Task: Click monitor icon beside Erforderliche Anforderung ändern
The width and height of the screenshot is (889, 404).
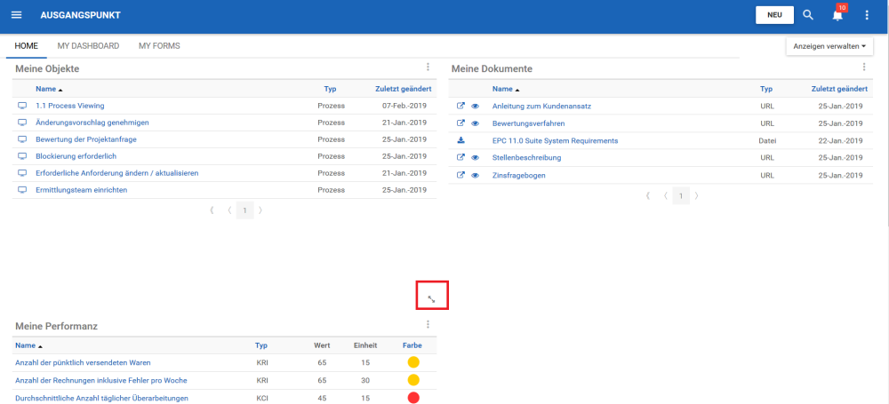Action: [22, 173]
